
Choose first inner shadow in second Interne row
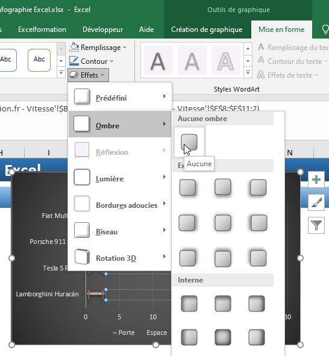pyautogui.click(x=189, y=337)
